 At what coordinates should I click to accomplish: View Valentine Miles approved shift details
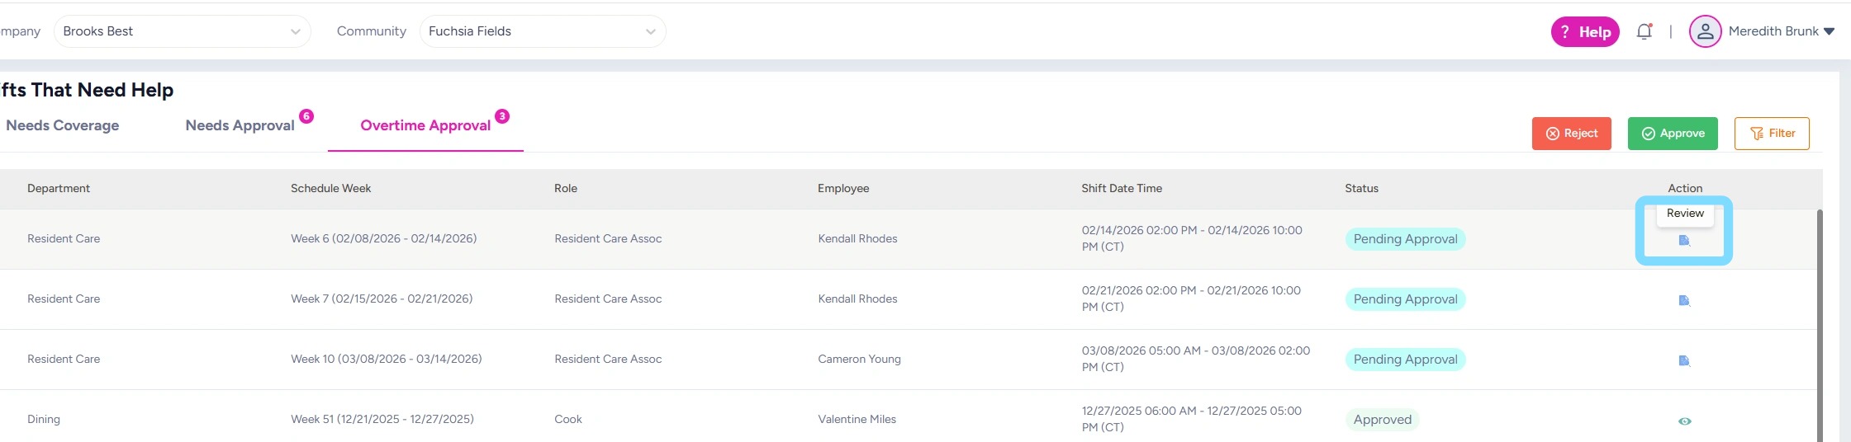coord(1684,421)
